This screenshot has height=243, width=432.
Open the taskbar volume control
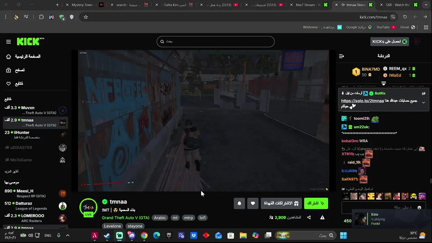[30, 235]
